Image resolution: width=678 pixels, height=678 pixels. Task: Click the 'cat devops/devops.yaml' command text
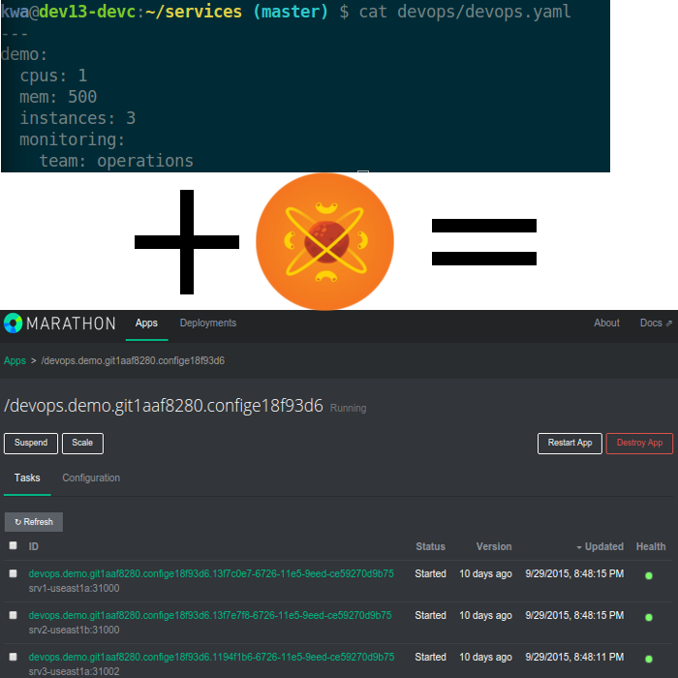465,12
